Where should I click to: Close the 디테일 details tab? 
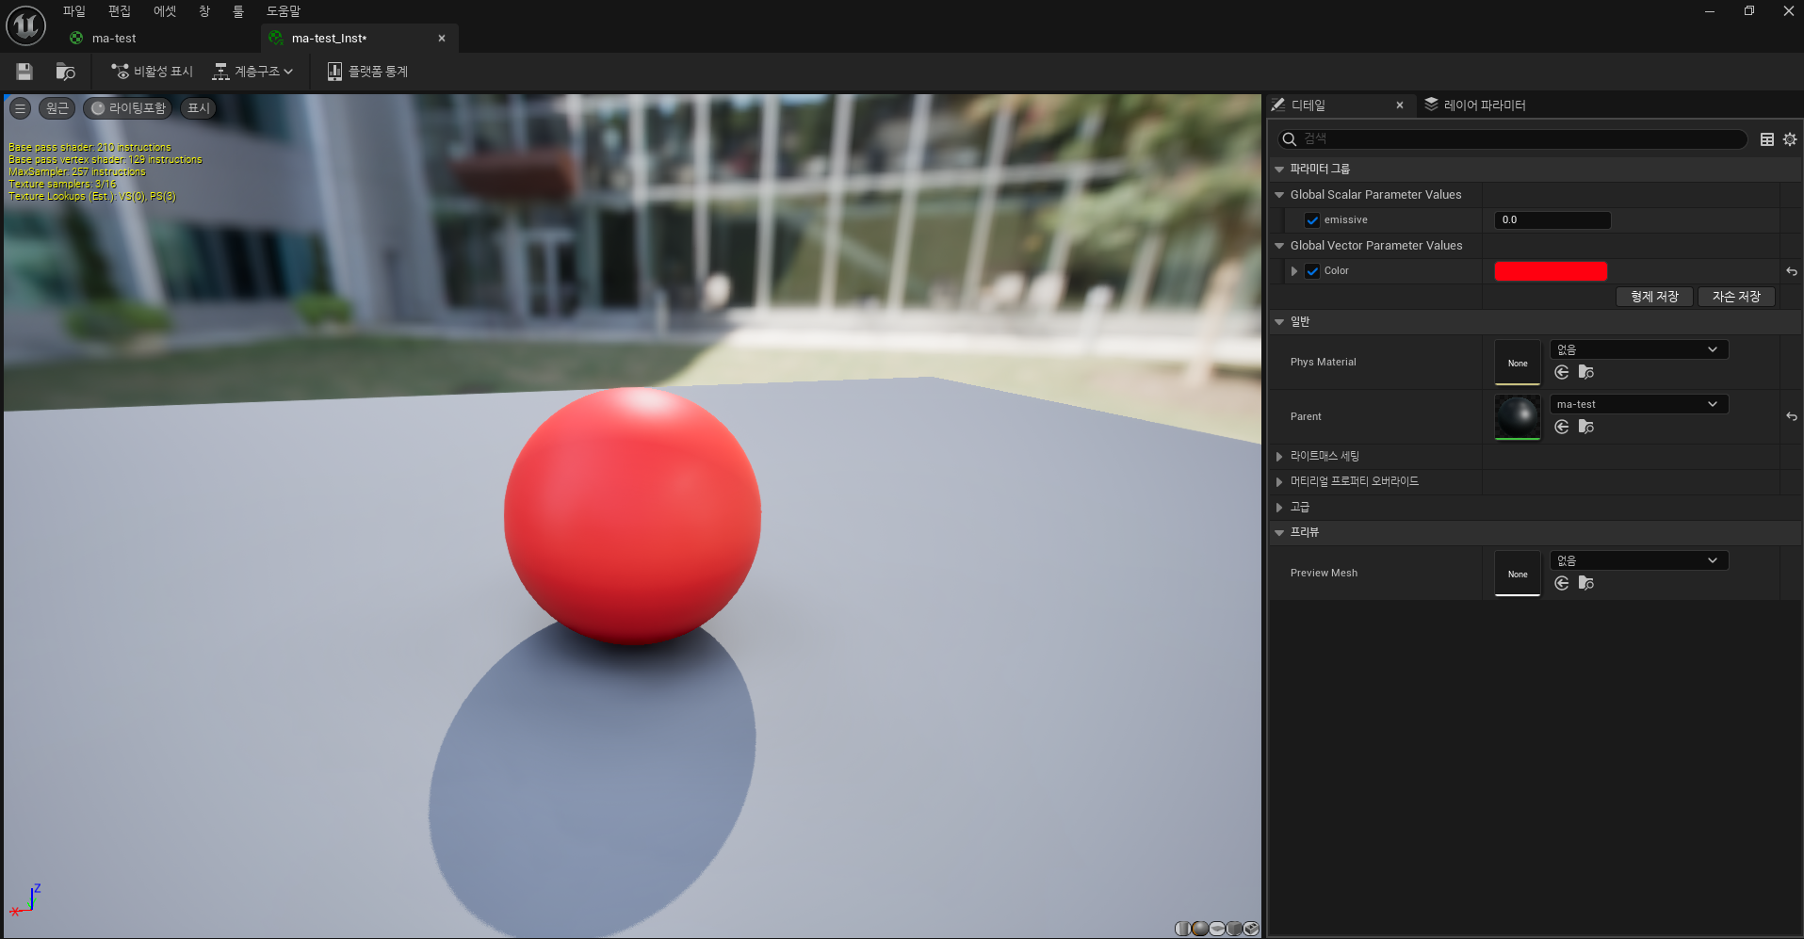coord(1400,105)
